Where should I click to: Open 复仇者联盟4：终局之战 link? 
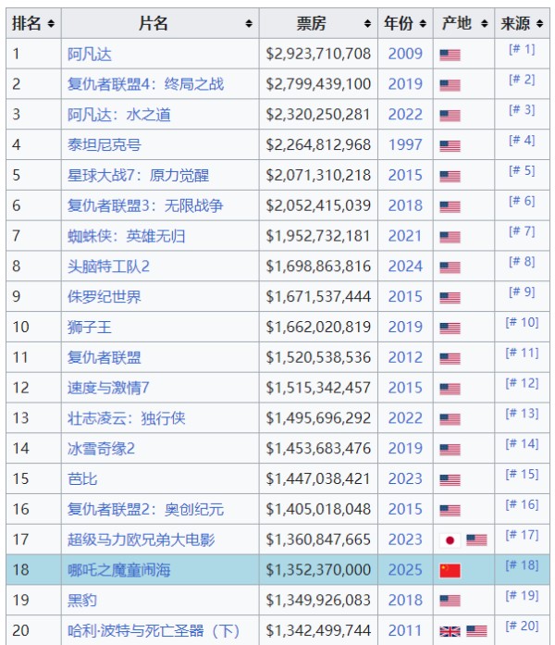[x=145, y=84]
